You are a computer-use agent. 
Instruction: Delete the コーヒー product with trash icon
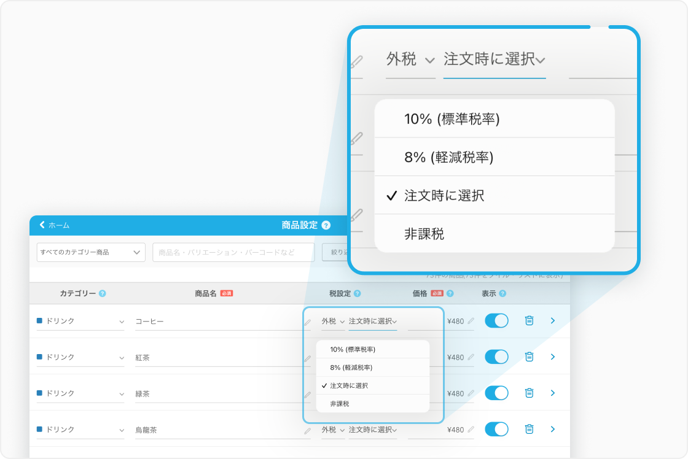point(529,320)
